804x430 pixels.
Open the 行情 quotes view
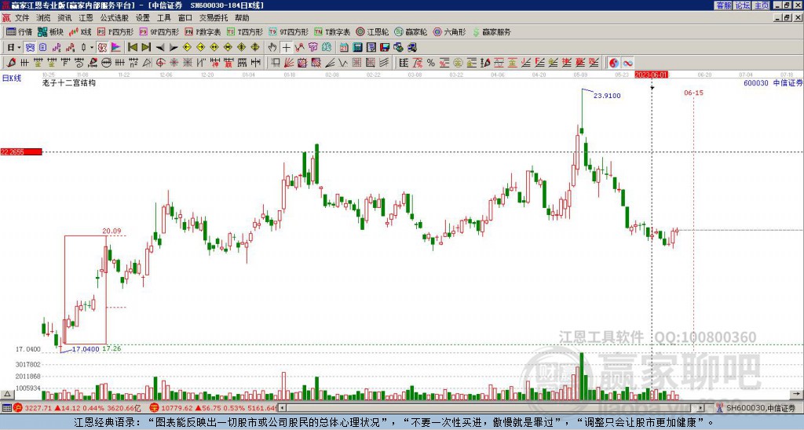[x=19, y=31]
